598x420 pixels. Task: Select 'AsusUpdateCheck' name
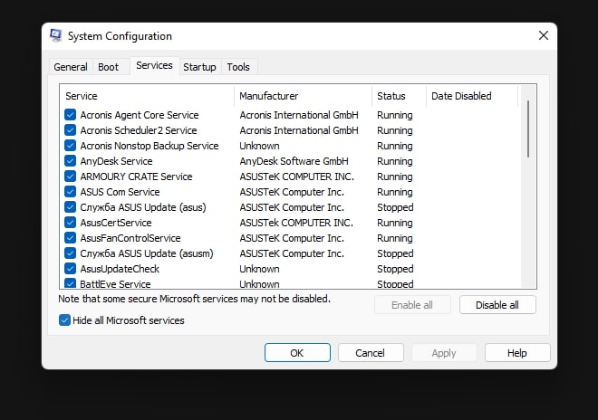click(120, 268)
